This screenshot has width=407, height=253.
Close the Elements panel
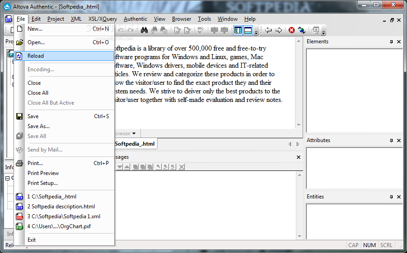click(x=399, y=42)
